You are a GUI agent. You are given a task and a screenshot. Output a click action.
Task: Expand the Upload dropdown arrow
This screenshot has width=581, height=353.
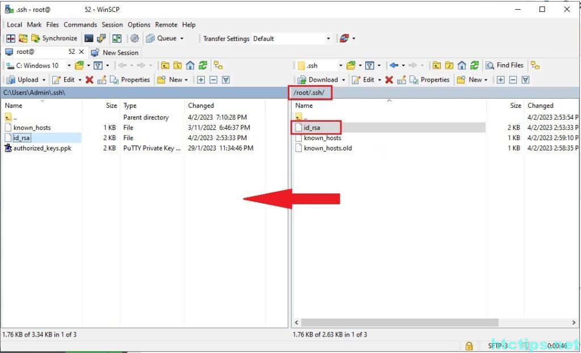click(x=44, y=79)
